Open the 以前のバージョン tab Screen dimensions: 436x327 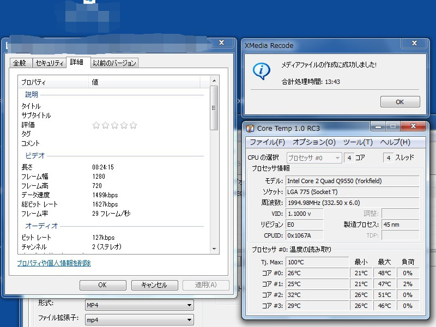tap(114, 63)
